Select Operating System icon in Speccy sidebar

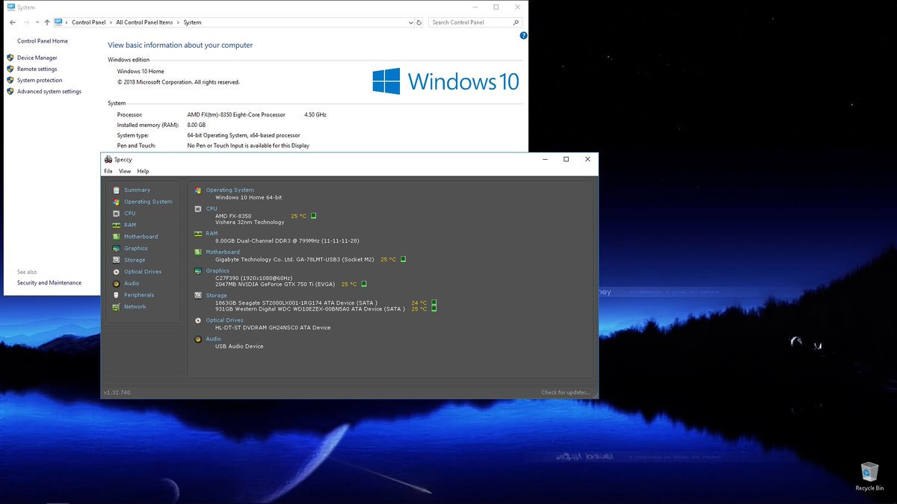point(116,202)
